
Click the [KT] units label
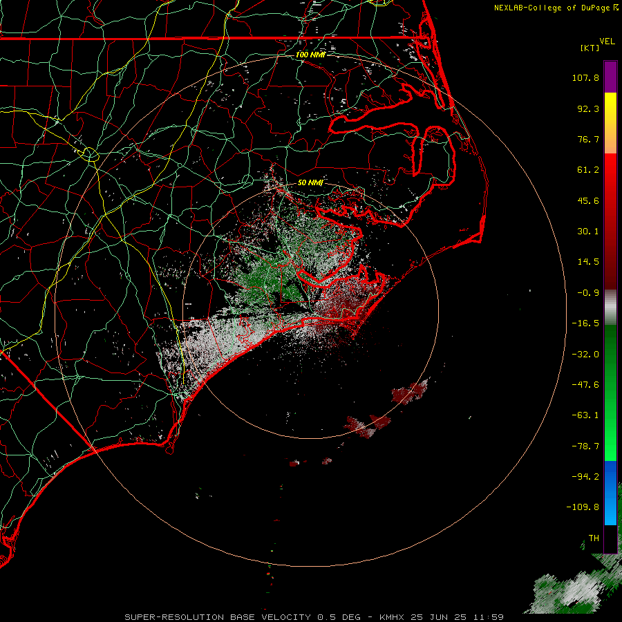click(590, 48)
